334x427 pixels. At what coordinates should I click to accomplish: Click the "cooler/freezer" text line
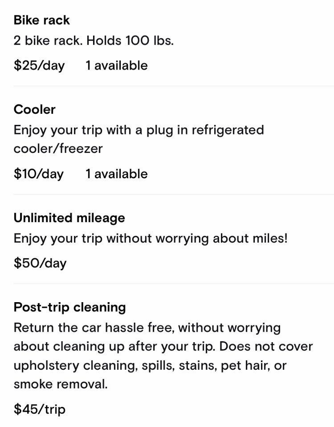pyautogui.click(x=58, y=149)
